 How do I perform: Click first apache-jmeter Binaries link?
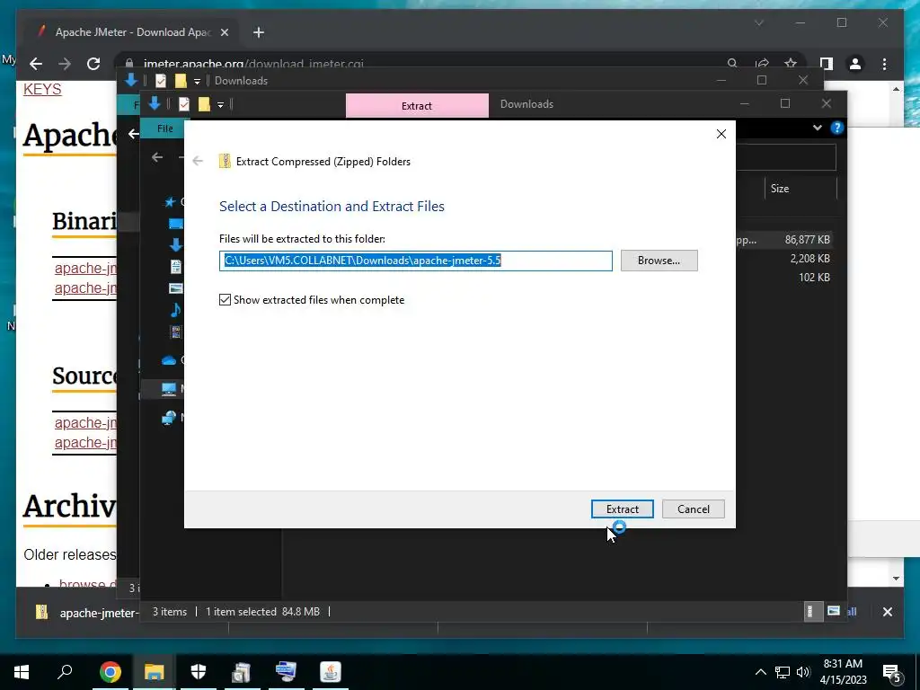(x=85, y=268)
